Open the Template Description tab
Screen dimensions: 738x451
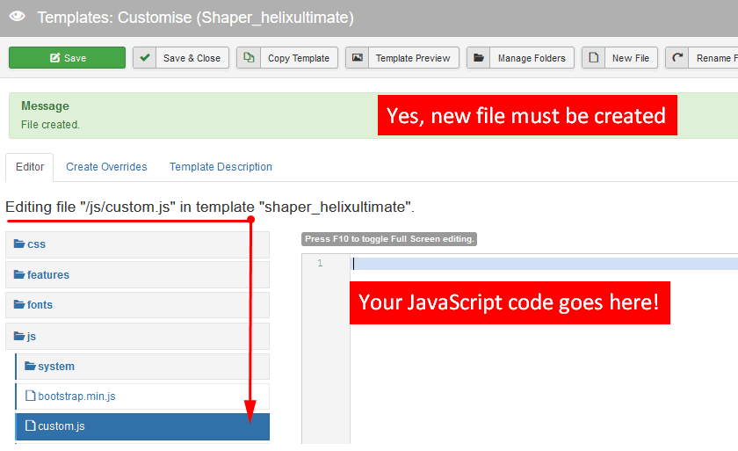pyautogui.click(x=221, y=167)
